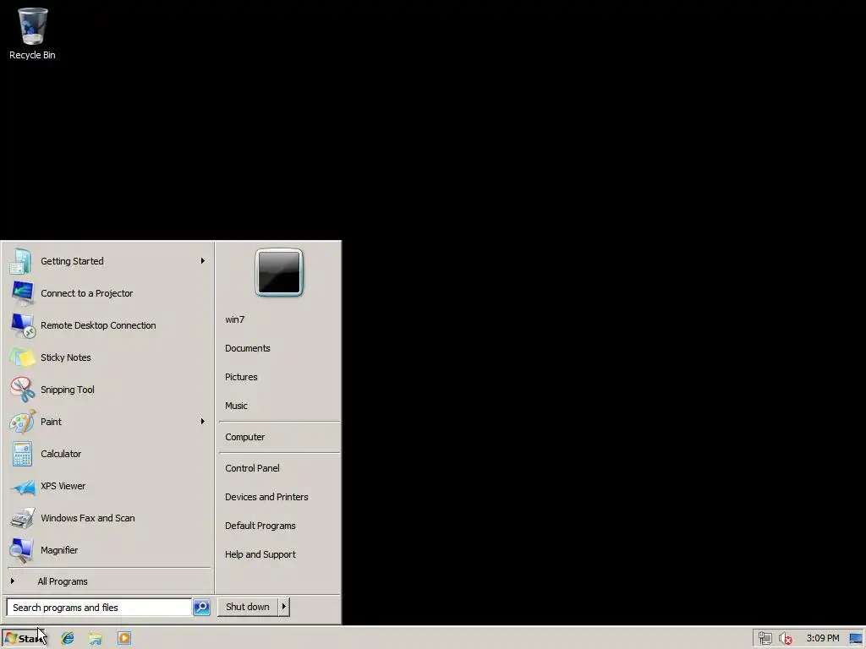The height and width of the screenshot is (649, 866).
Task: Expand the Paint recent files arrow
Action: click(203, 422)
